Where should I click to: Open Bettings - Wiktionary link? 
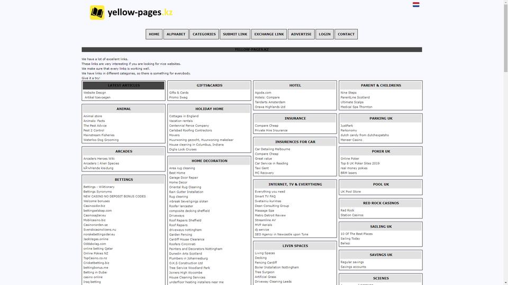click(99, 187)
